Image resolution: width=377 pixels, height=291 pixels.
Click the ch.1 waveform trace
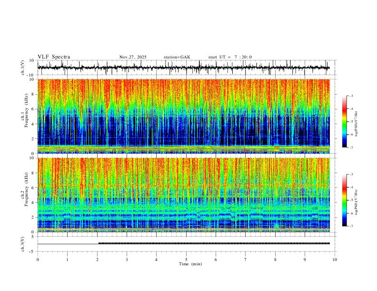tap(183, 68)
